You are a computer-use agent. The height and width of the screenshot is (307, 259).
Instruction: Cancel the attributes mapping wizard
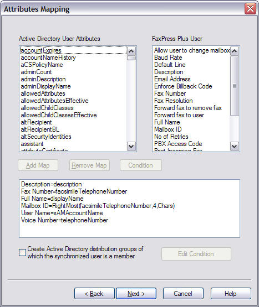point(183,294)
